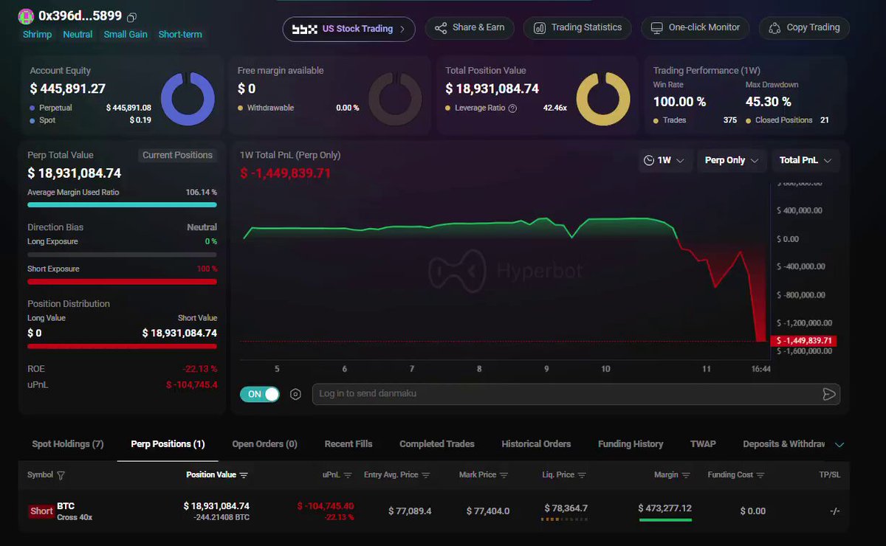The image size is (886, 546).
Task: Sort by Funding Cost icon
Action: 760,475
